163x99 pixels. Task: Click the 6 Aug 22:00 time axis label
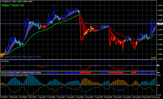point(89,97)
